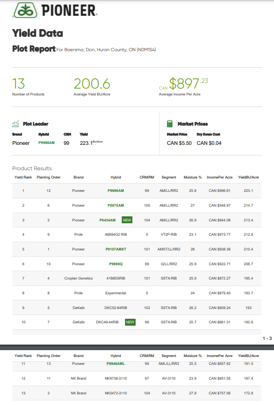Screen dimensions: 274x405
Task: Click the Product Results heading
Action: point(32,168)
